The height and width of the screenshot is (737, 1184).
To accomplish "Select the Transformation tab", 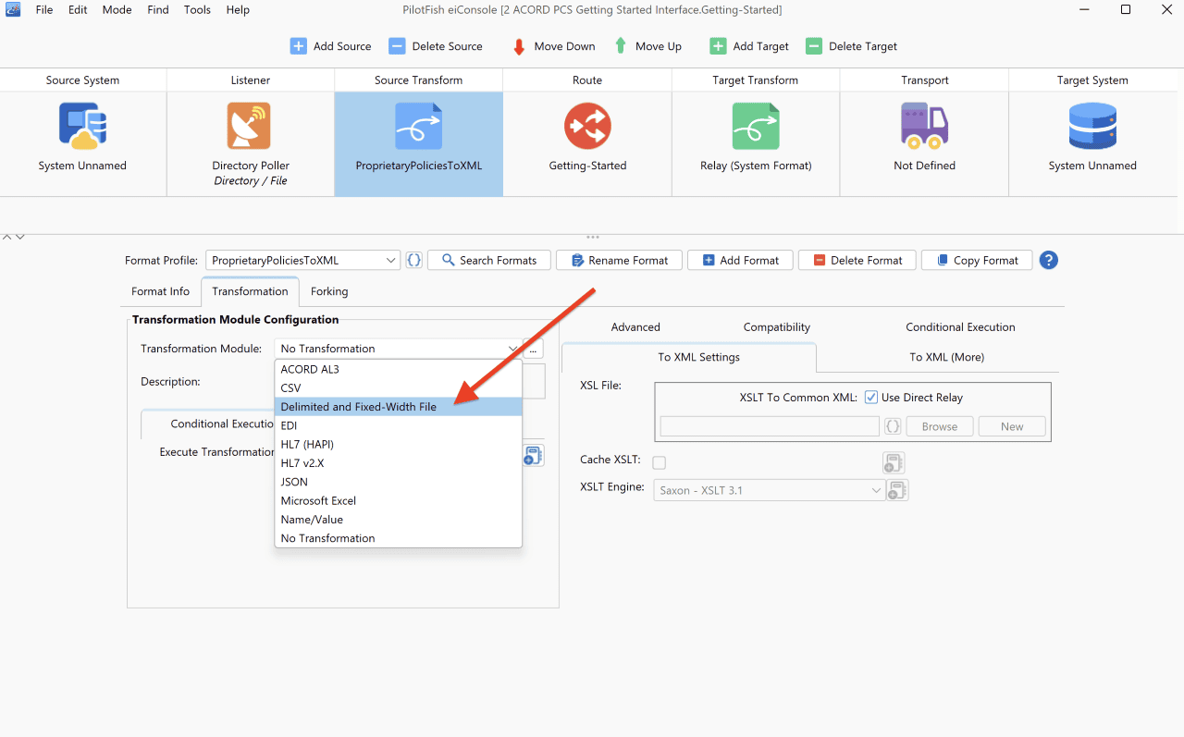I will pos(250,291).
